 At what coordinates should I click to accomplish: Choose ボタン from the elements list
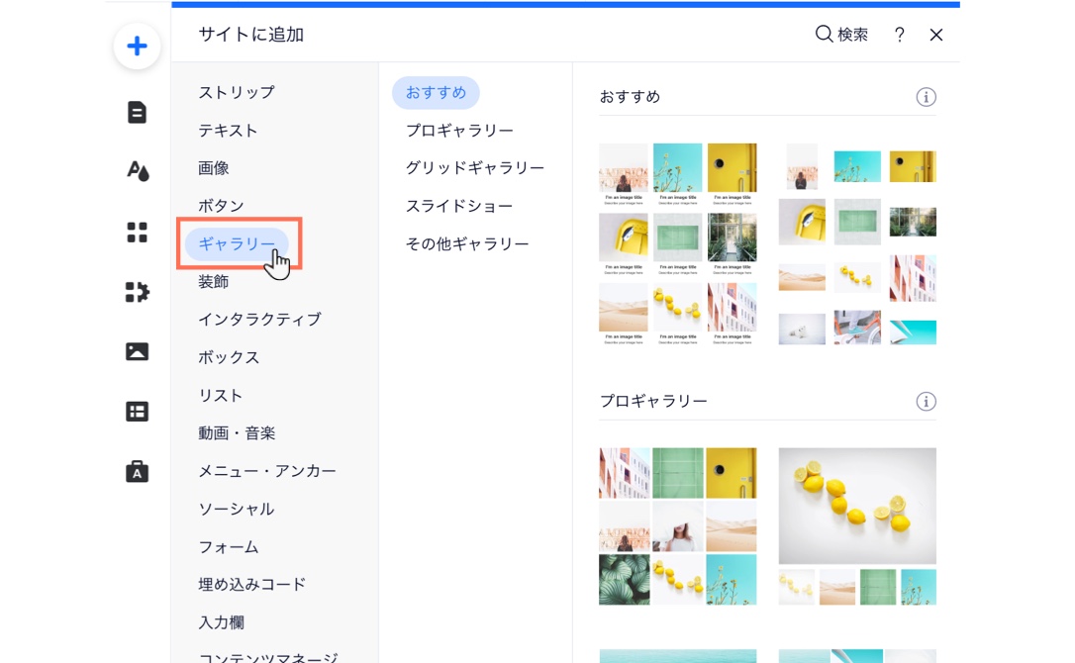222,205
